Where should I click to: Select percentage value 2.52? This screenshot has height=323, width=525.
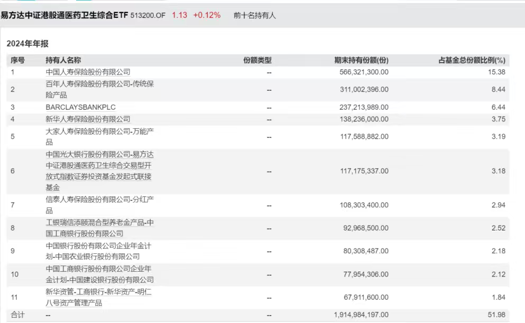point(499,228)
